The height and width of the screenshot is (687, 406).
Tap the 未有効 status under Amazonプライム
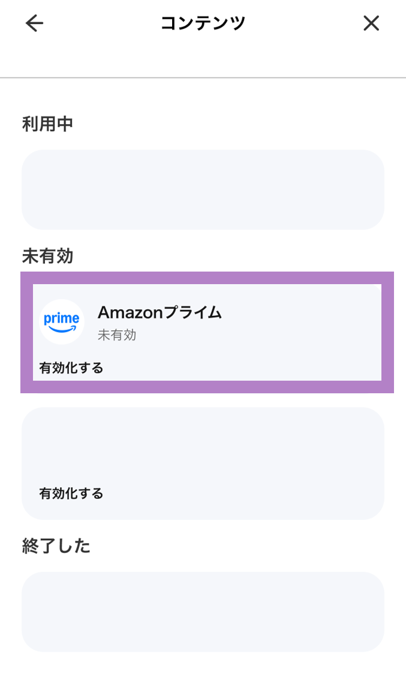(x=117, y=335)
